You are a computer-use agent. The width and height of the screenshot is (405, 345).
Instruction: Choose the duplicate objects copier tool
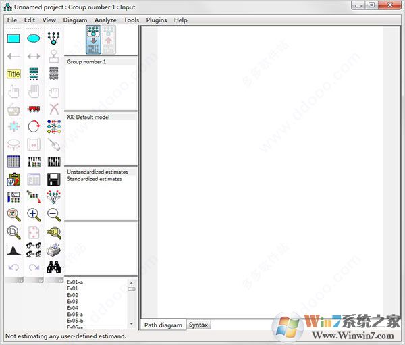(x=13, y=109)
